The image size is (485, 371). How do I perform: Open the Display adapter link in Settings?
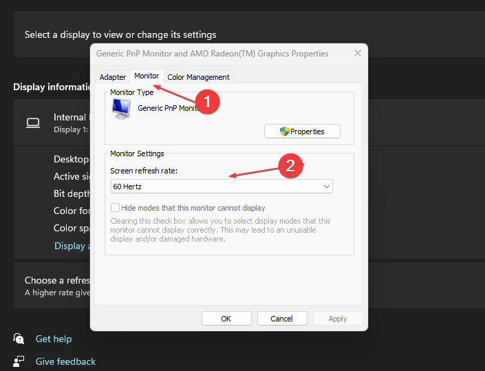pos(72,246)
